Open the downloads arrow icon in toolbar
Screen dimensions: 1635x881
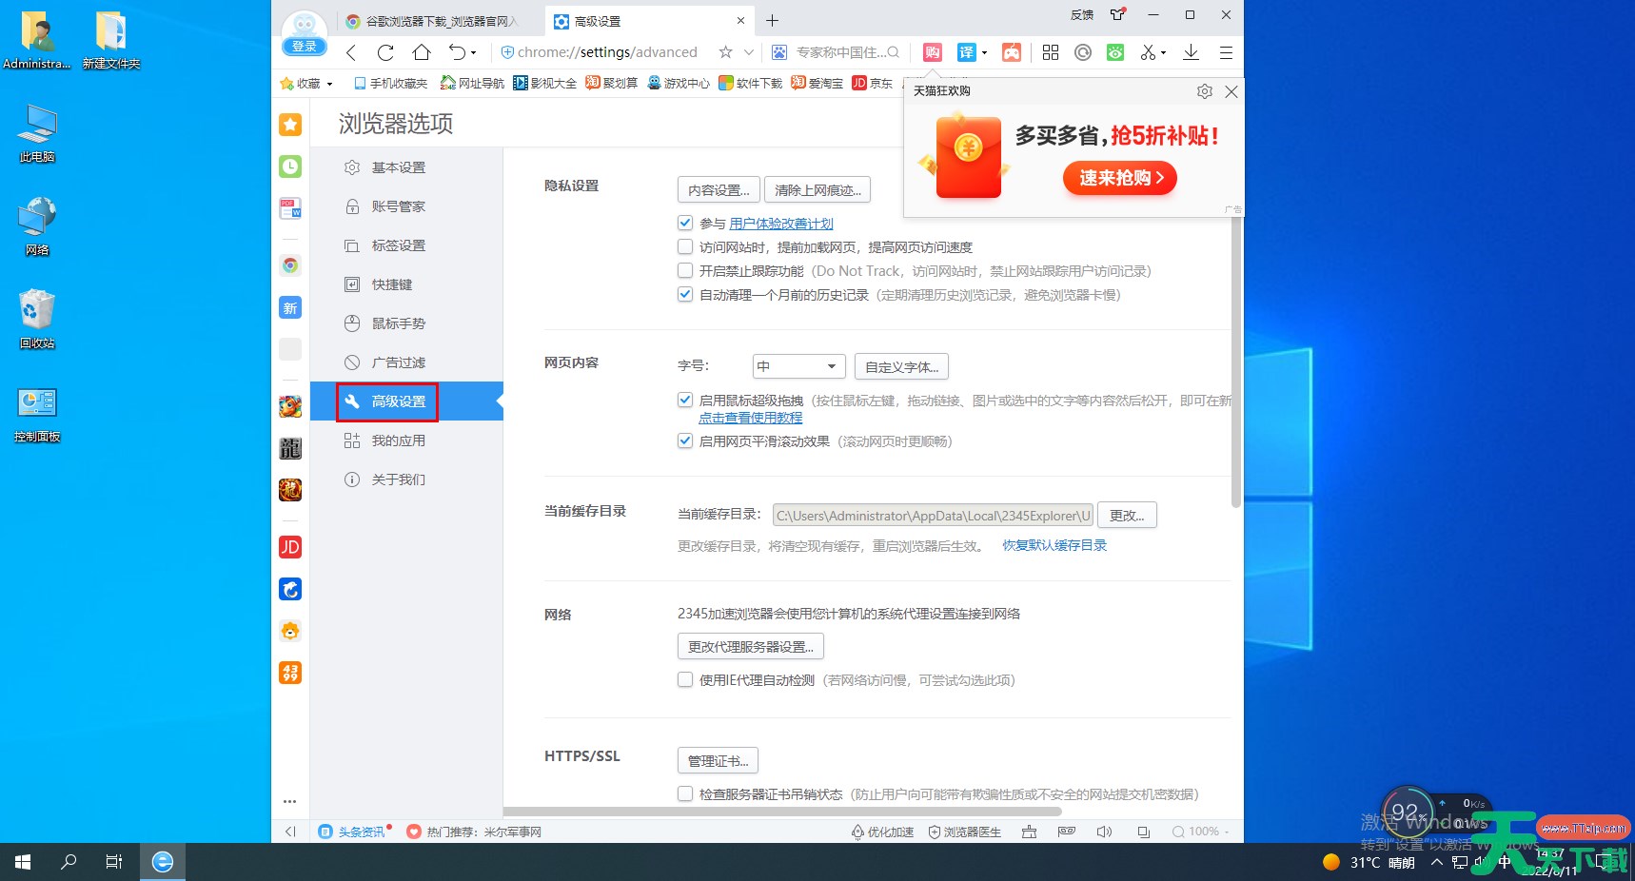tap(1191, 52)
